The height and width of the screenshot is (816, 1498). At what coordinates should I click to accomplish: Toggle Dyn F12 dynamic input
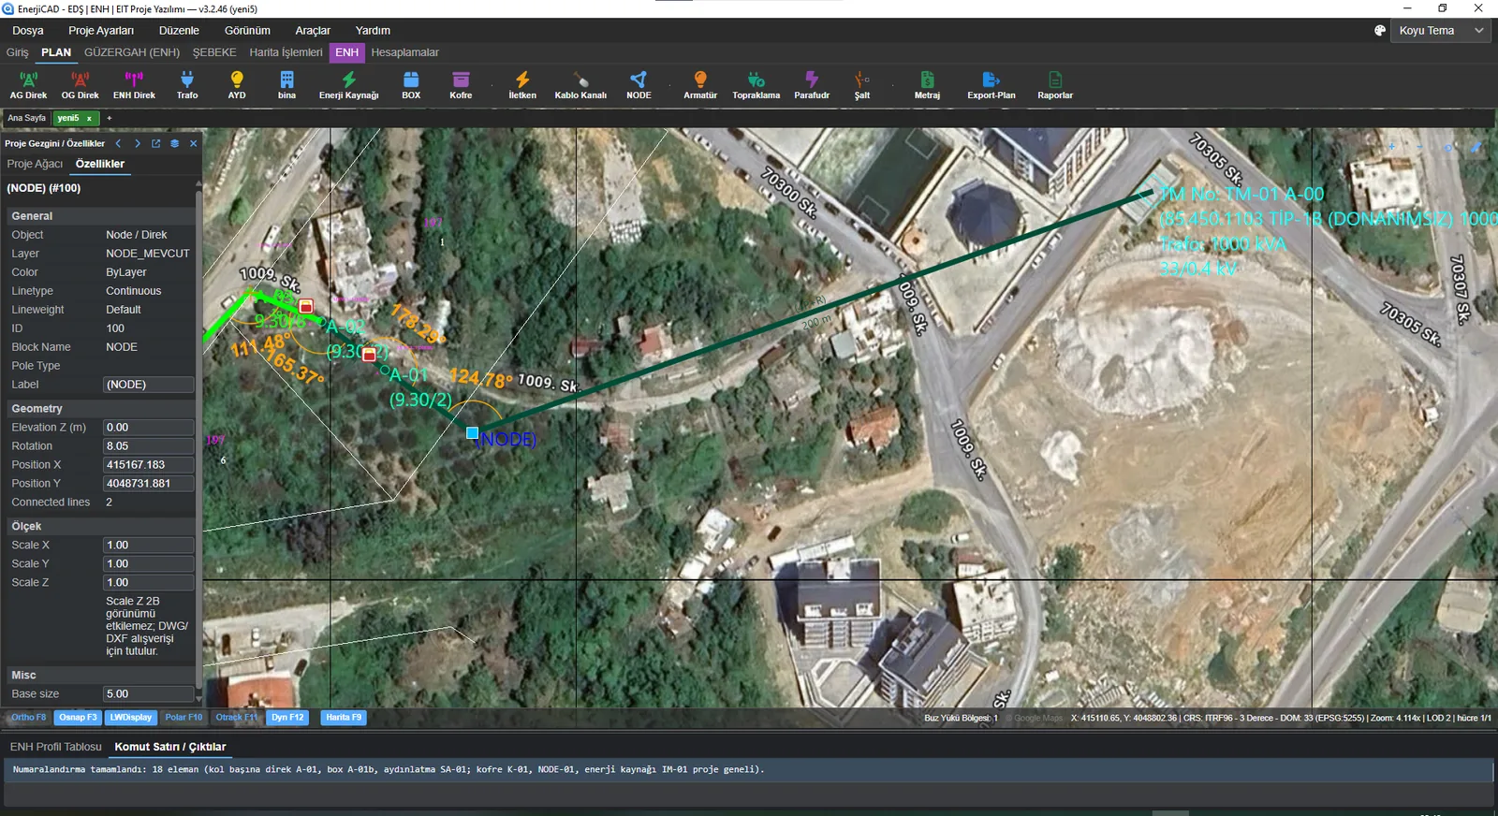(x=287, y=718)
